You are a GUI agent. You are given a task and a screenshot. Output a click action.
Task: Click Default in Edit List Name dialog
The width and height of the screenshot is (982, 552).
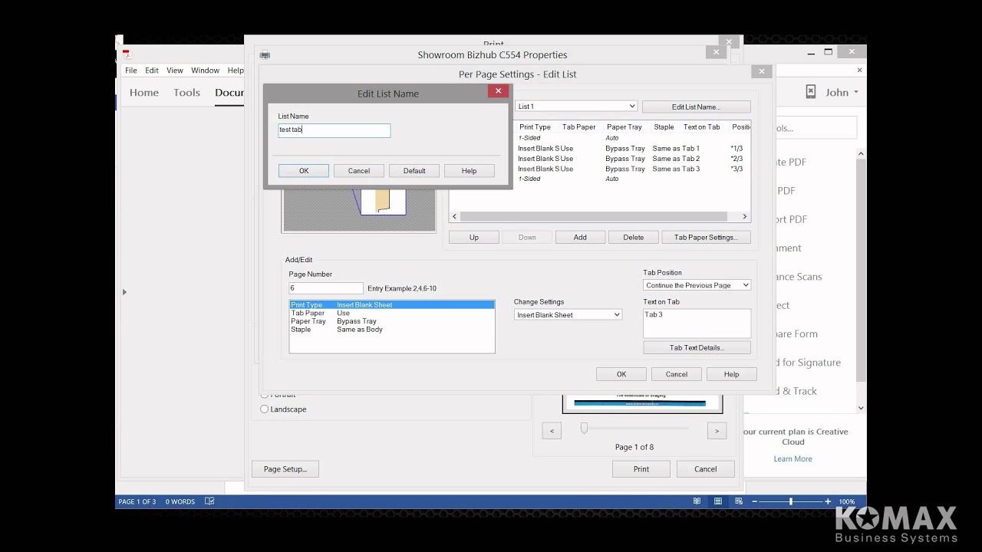click(x=414, y=171)
